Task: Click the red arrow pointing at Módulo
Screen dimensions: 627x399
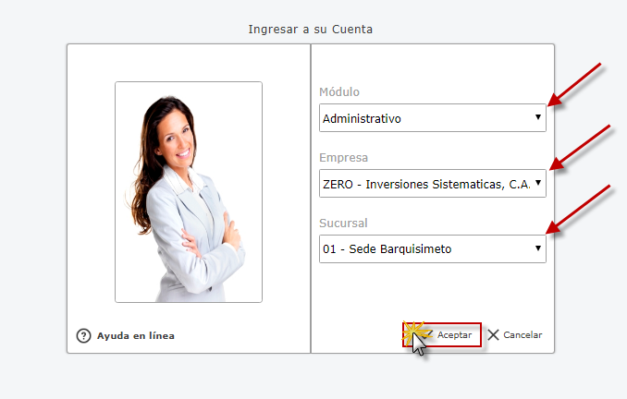Action: pyautogui.click(x=574, y=85)
